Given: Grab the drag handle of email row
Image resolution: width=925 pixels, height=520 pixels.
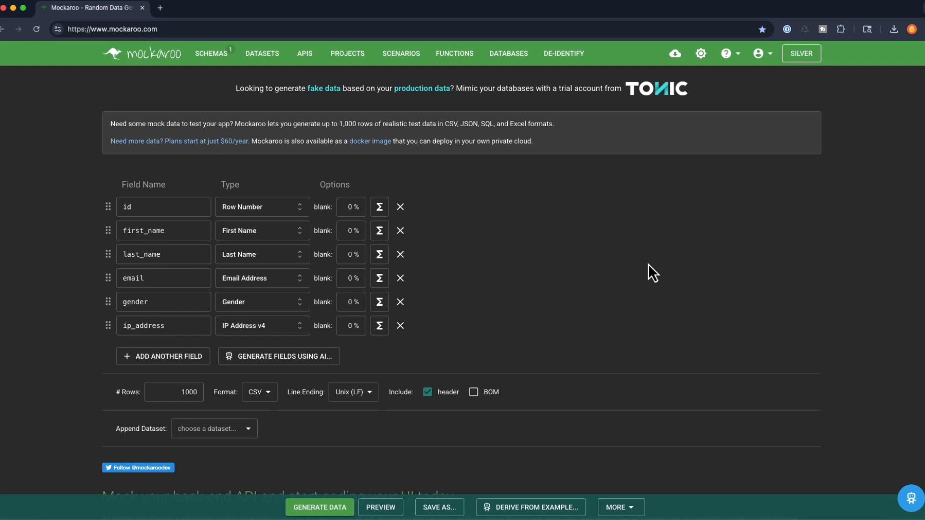Looking at the screenshot, I should pos(108,278).
